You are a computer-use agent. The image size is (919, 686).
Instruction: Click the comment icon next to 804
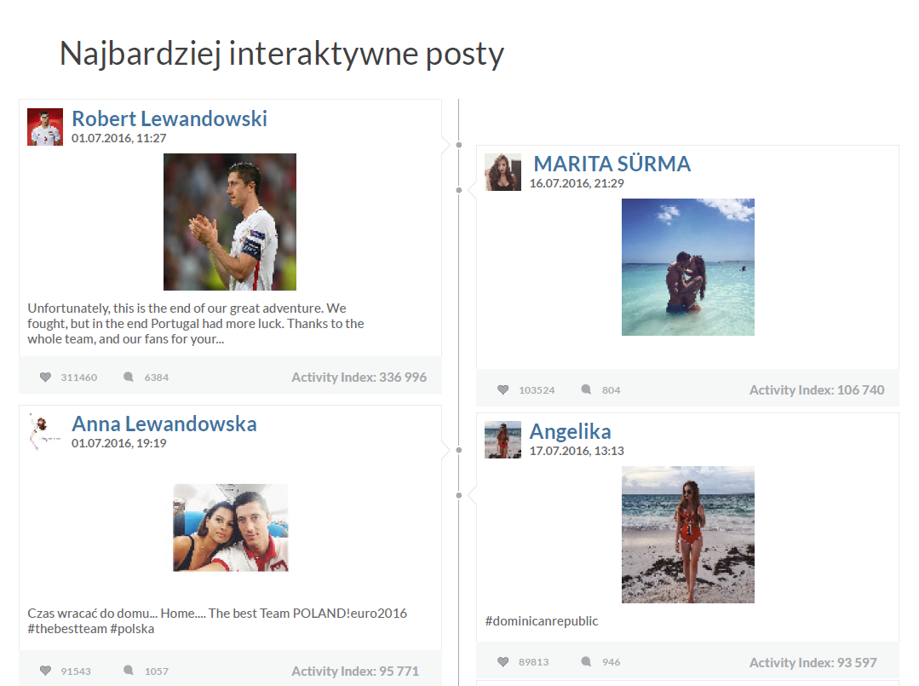click(587, 389)
